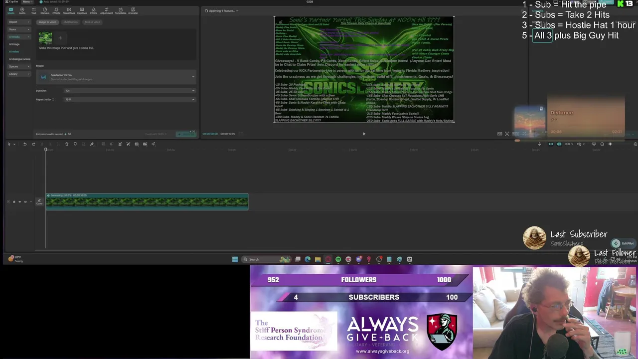The height and width of the screenshot is (359, 638).
Task: Open the Transitions tab
Action: [69, 10]
